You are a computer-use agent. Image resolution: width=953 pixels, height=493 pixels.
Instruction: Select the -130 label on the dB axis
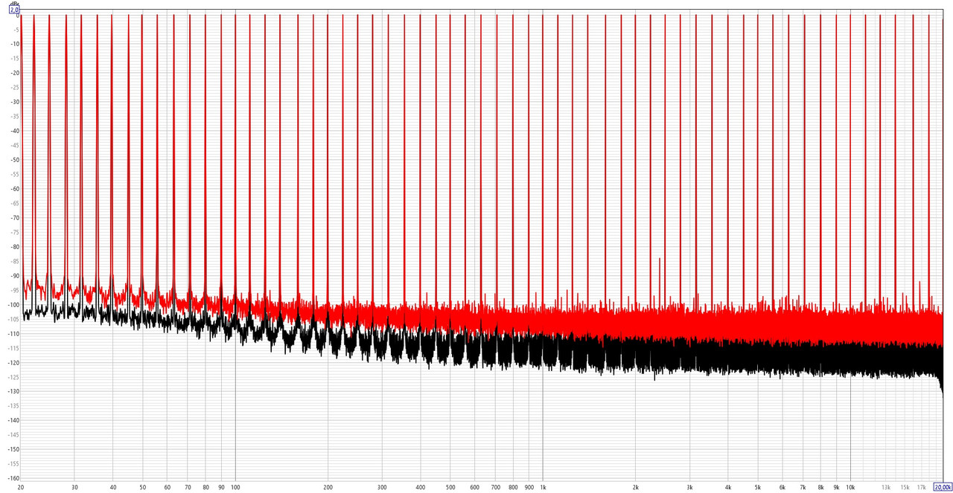coord(13,392)
